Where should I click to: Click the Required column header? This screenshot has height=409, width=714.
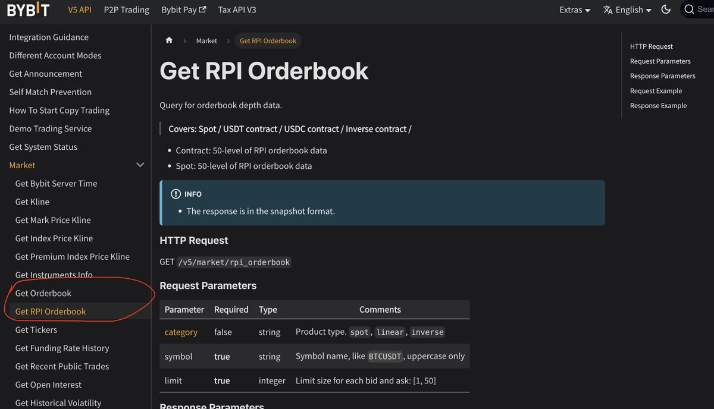[231, 310]
